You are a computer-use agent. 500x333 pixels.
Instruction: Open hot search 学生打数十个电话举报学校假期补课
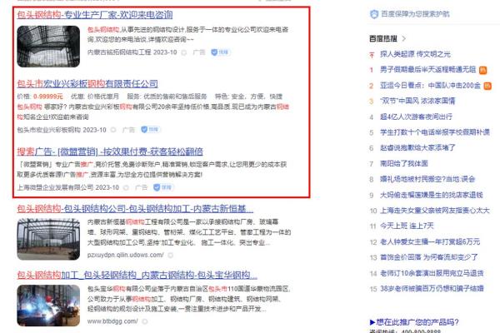(435, 132)
